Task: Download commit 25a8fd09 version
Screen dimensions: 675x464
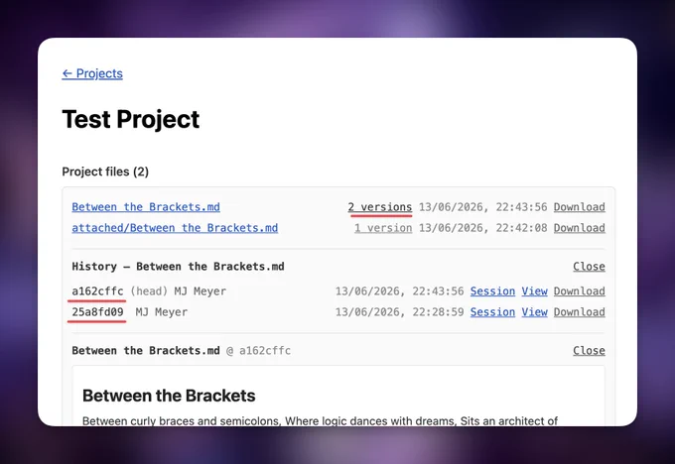Action: coord(580,312)
